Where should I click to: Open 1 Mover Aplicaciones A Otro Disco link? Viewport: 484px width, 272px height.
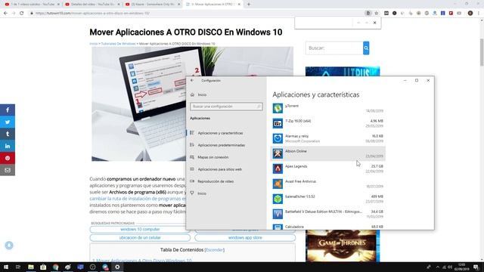142,261
